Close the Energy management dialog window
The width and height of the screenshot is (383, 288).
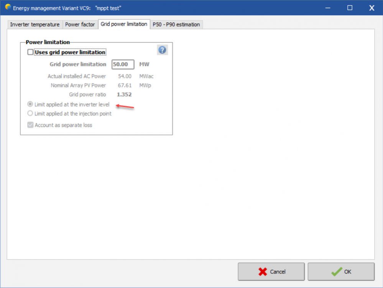tap(371, 8)
